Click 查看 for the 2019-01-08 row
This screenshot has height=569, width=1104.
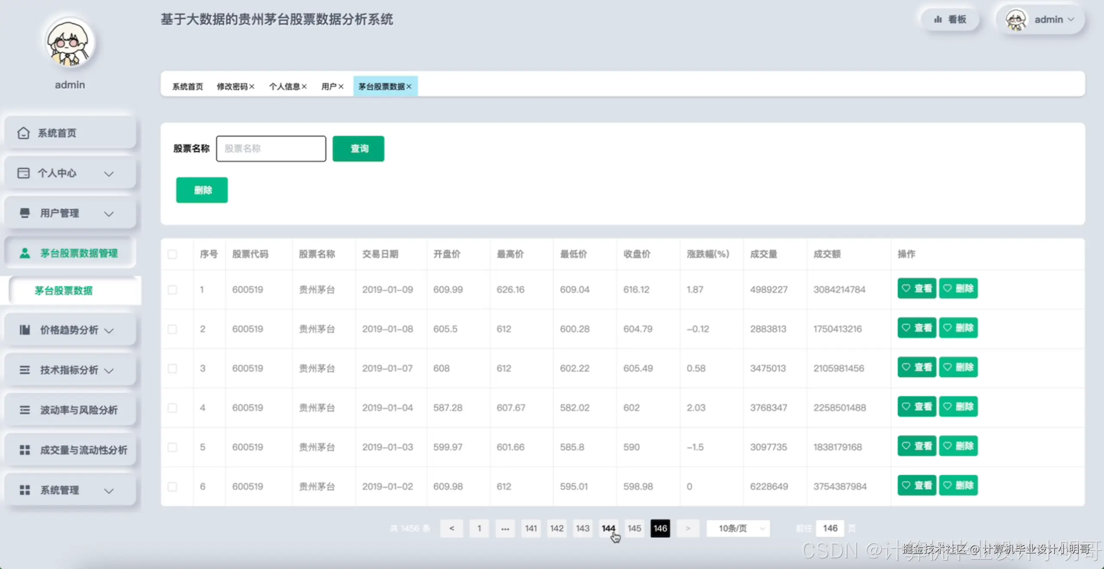tap(916, 328)
